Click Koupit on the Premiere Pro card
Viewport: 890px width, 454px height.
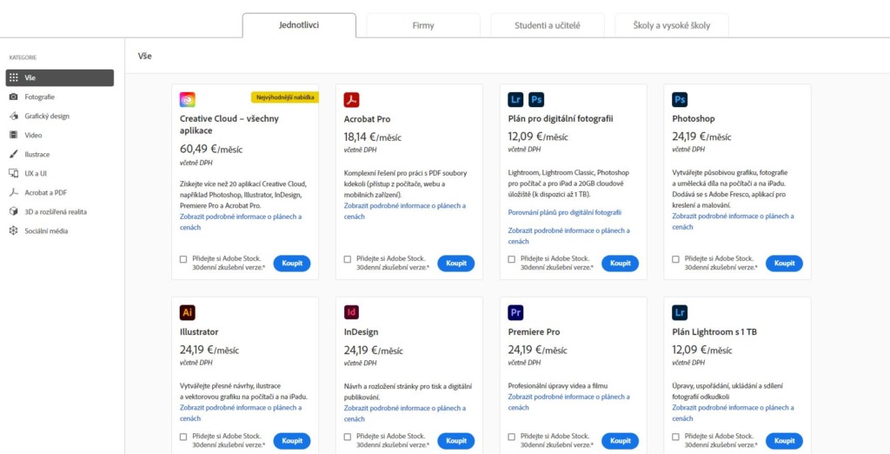[x=621, y=441]
